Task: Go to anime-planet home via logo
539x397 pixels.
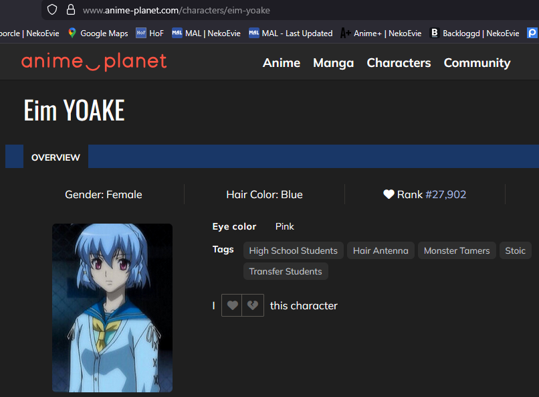Action: point(94,62)
